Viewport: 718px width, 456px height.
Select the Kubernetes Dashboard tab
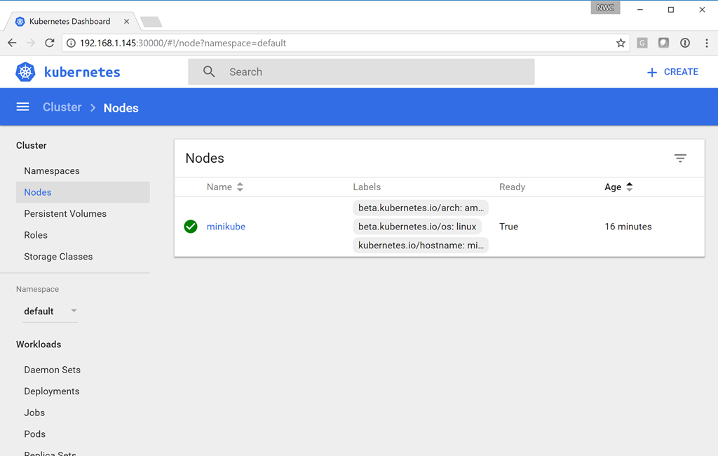69,22
